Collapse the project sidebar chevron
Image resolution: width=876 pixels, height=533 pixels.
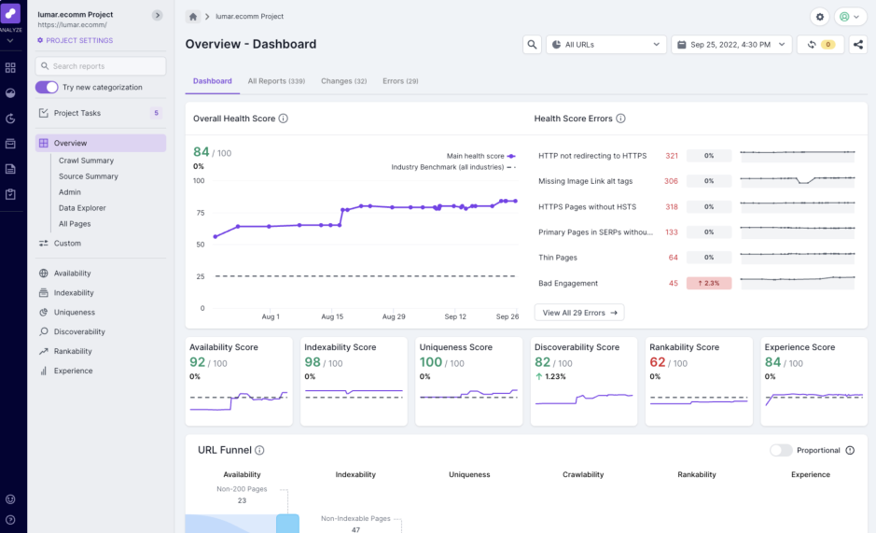click(157, 15)
